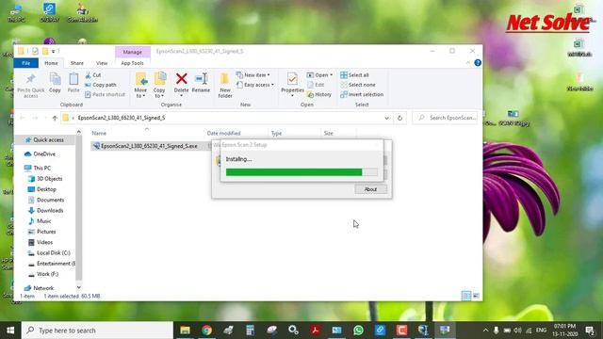Refresh the current folder

[x=399, y=118]
